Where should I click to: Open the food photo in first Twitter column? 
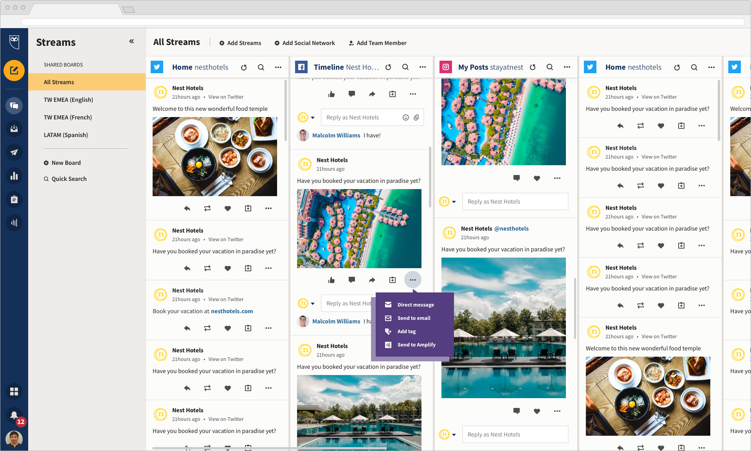pos(215,157)
